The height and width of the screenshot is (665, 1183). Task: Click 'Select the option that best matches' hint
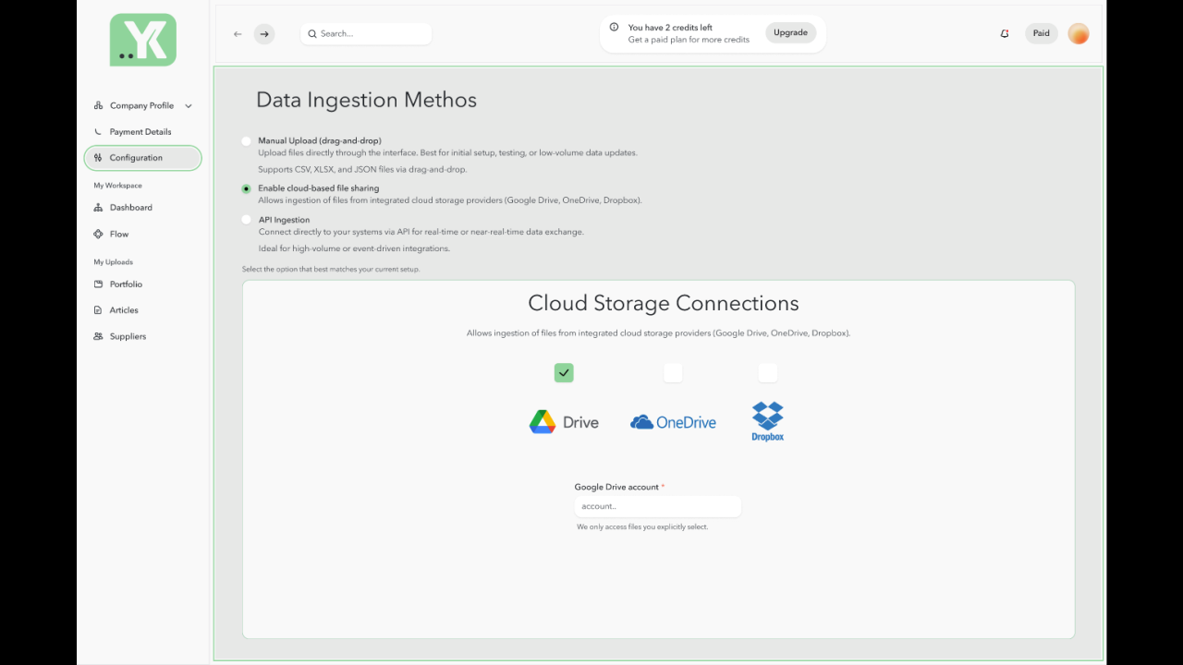pos(331,270)
